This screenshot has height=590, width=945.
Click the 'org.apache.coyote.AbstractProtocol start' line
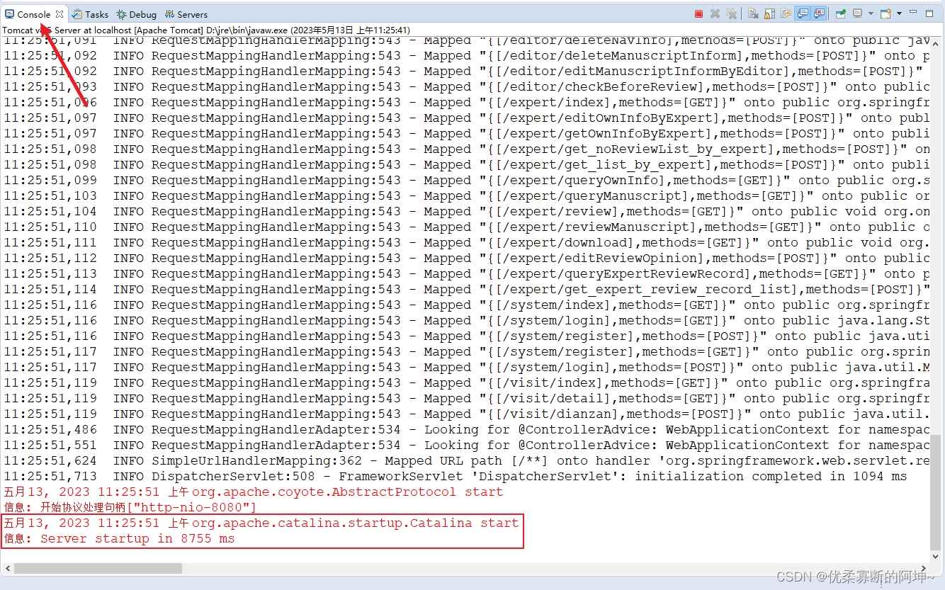pyautogui.click(x=254, y=492)
